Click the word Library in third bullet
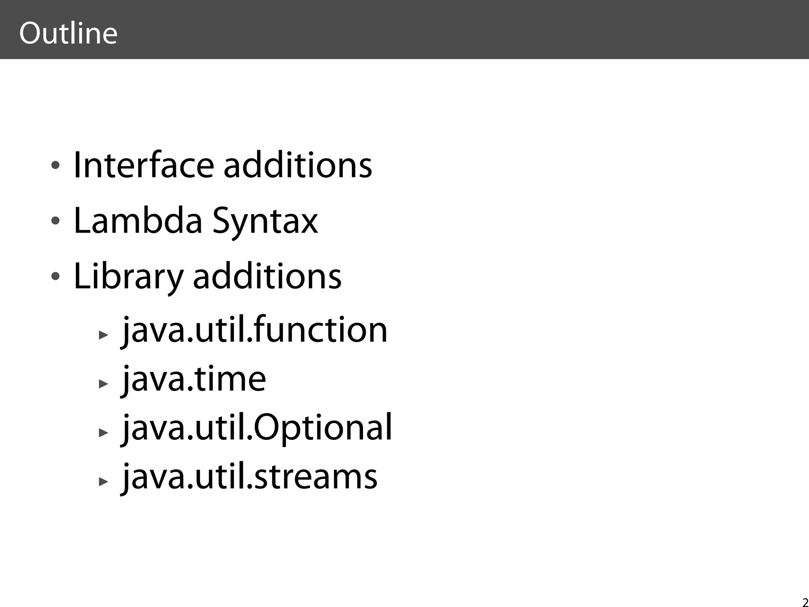The width and height of the screenshot is (809, 607). (128, 277)
